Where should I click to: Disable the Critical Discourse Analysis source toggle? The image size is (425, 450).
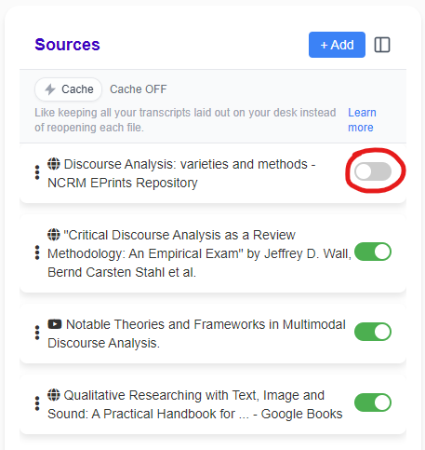373,252
